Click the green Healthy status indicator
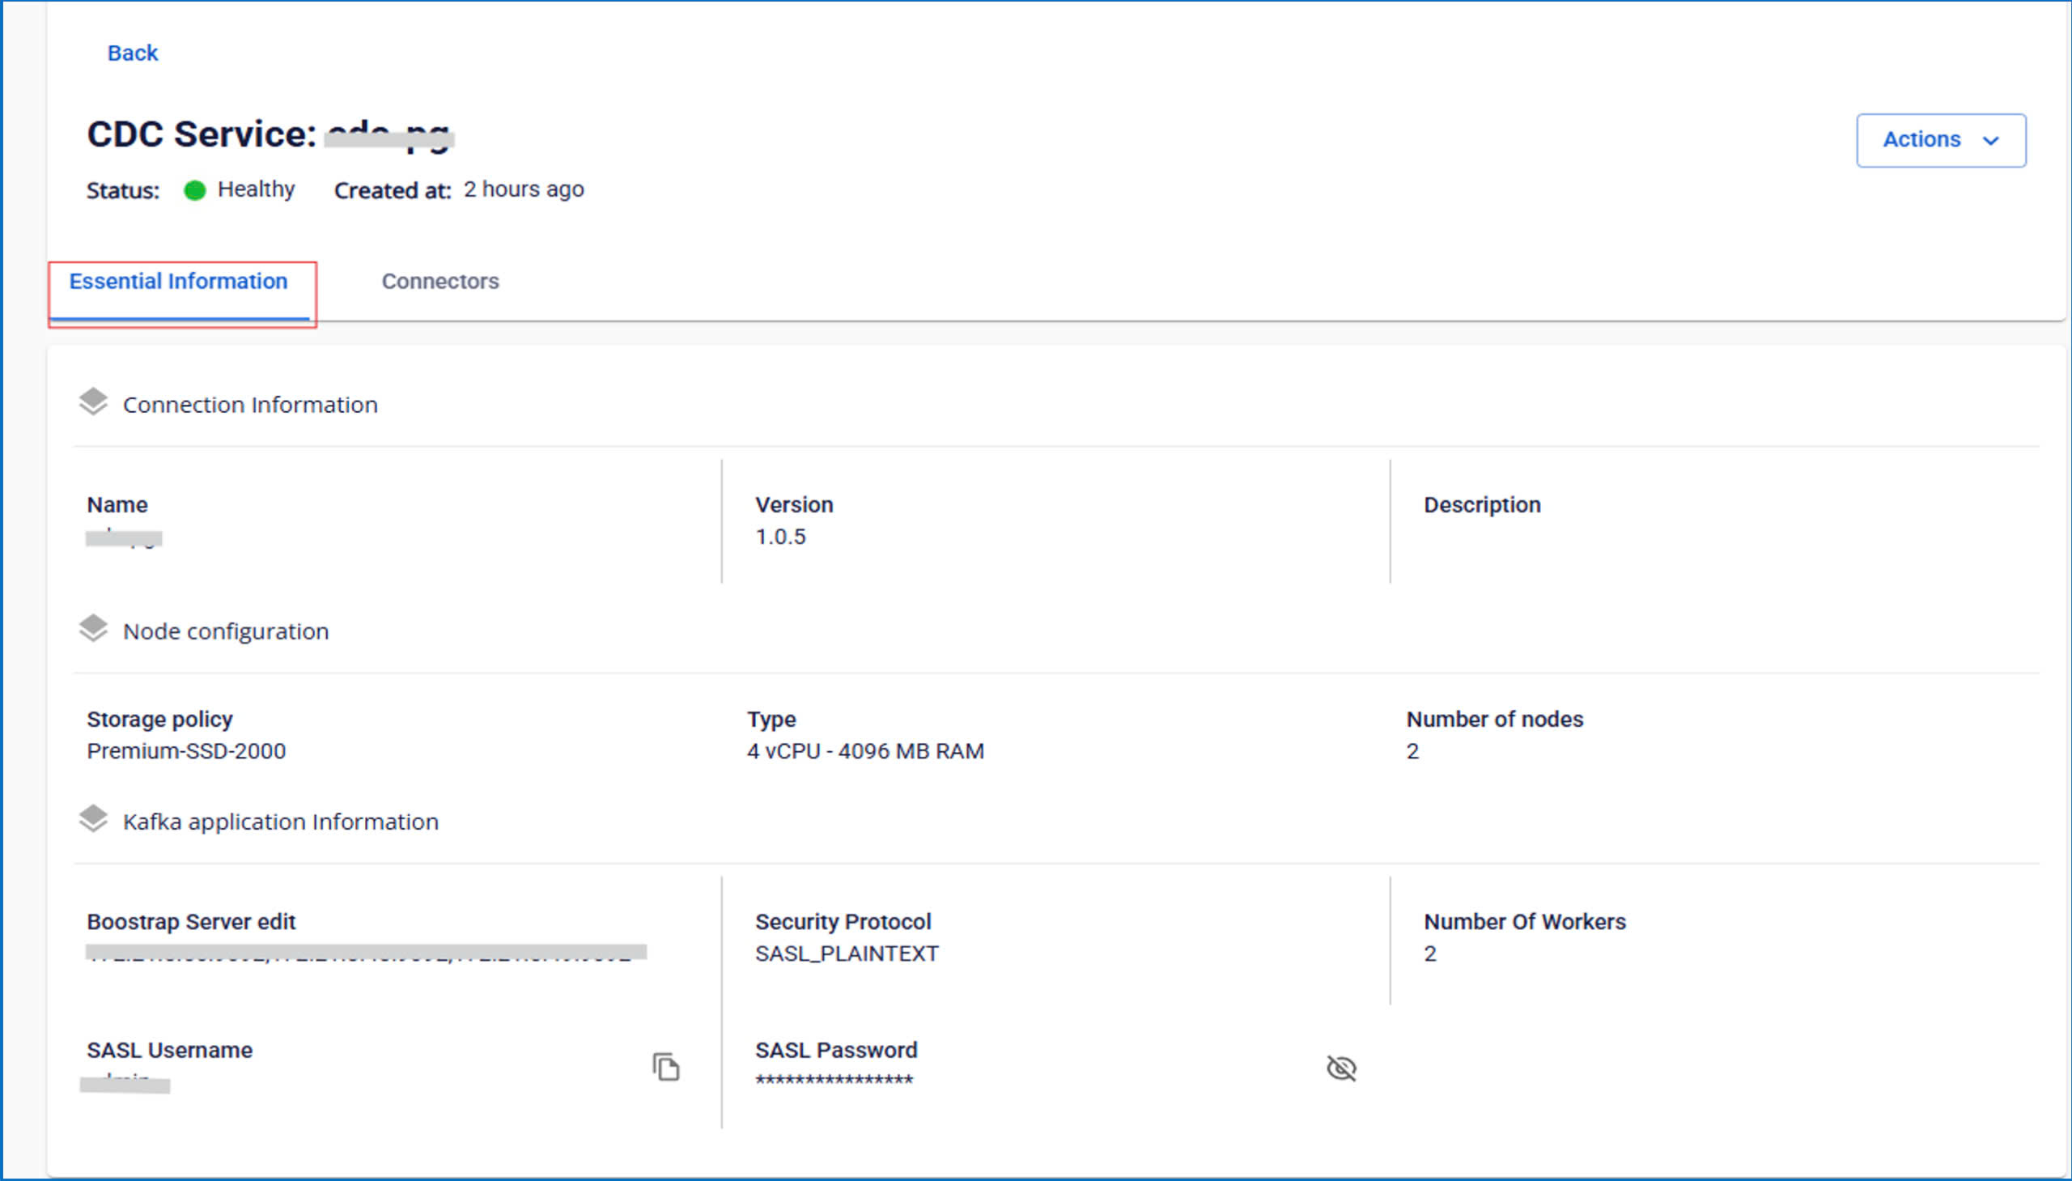Screen dimensions: 2072x1181 coord(194,190)
